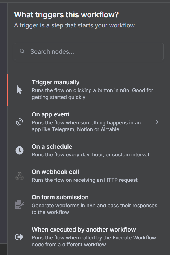The height and width of the screenshot is (255, 170).
Task: Expand On app event using right arrow
Action: 156,122
